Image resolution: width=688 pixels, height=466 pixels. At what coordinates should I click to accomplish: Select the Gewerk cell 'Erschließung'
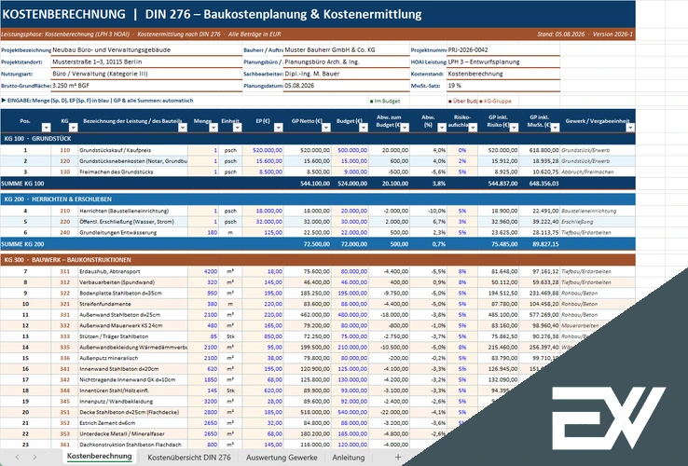[598, 222]
